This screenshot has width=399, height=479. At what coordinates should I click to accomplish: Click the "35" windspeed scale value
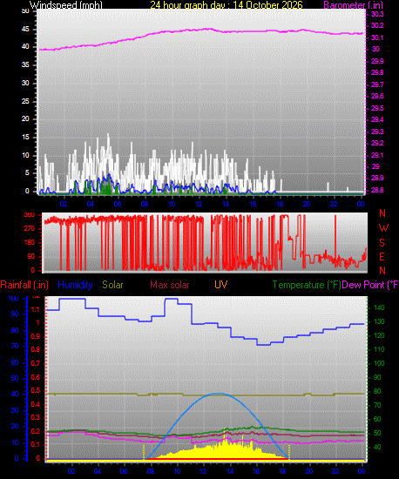tap(25, 64)
